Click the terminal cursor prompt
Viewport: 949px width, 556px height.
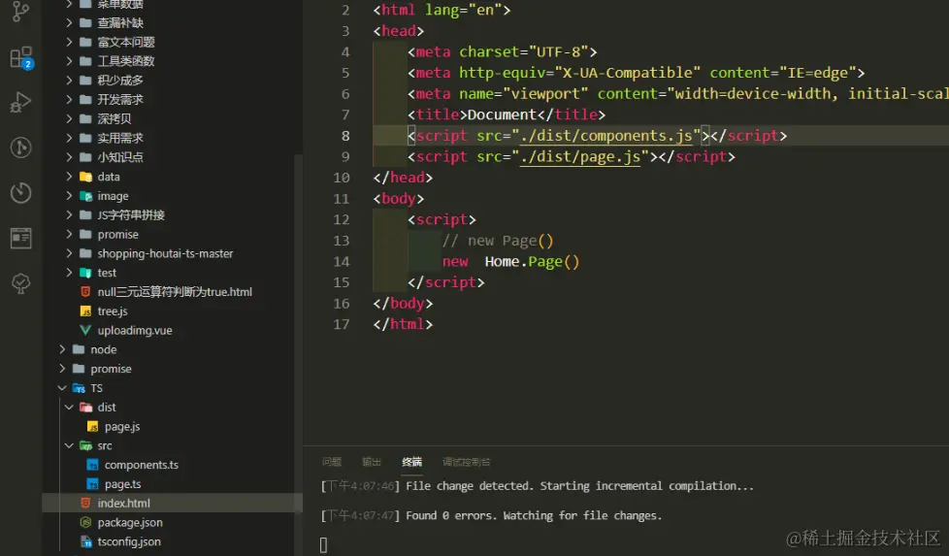coord(323,545)
